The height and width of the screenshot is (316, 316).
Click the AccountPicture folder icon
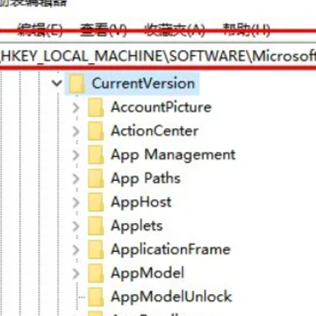click(96, 107)
